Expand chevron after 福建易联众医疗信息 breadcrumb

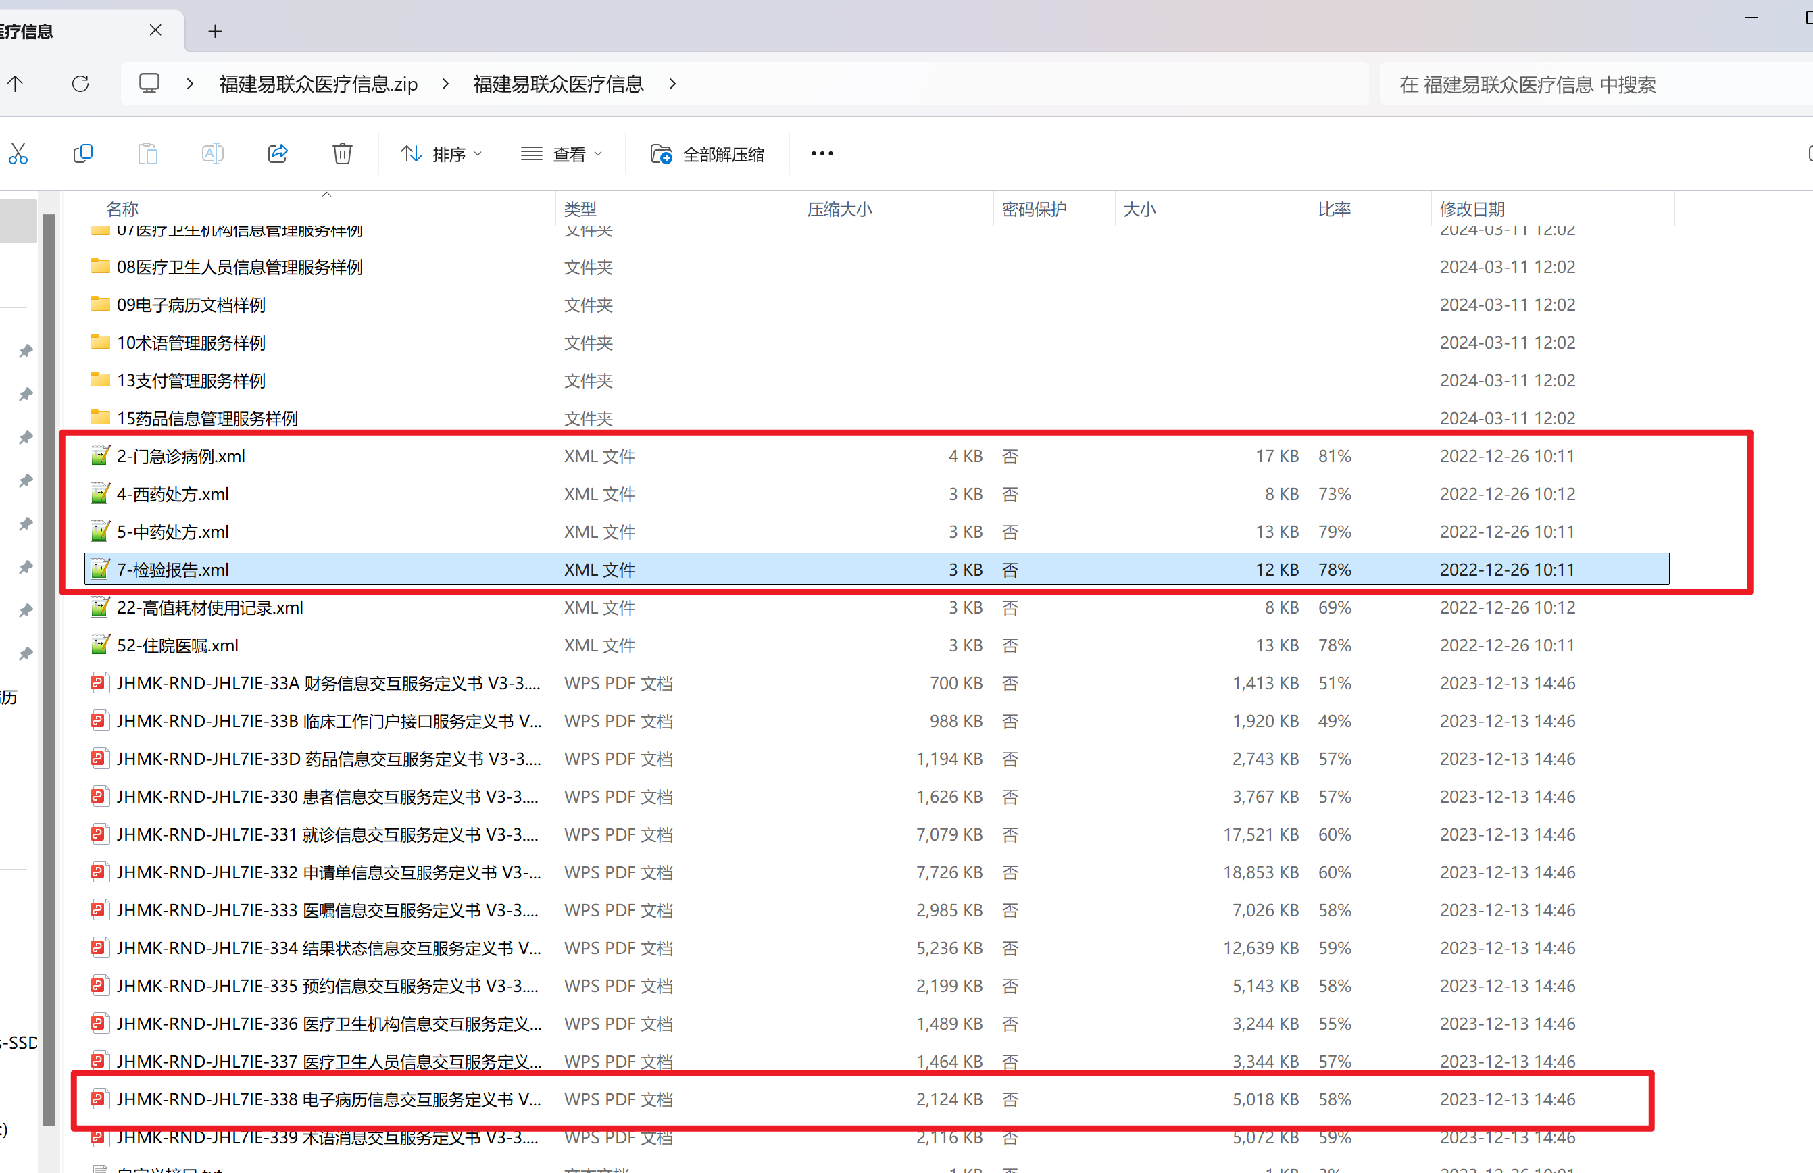672,84
